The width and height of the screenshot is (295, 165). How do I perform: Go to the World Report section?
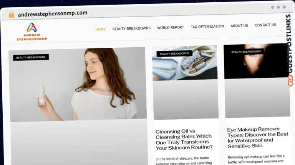coord(171,28)
